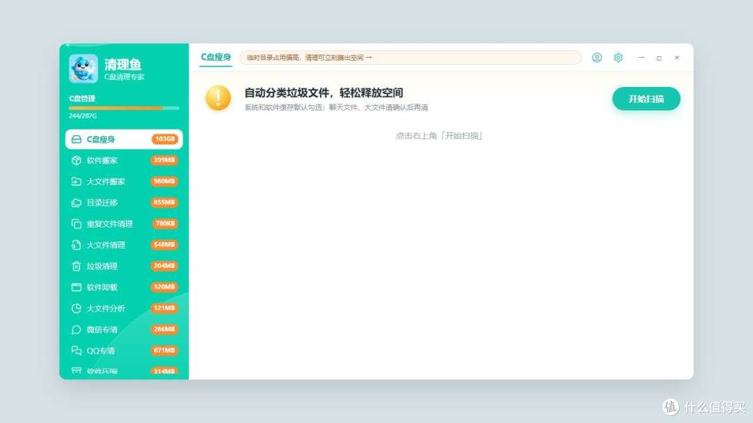Click the 软件搬家 box icon
Viewport: 753px width, 423px height.
click(77, 161)
